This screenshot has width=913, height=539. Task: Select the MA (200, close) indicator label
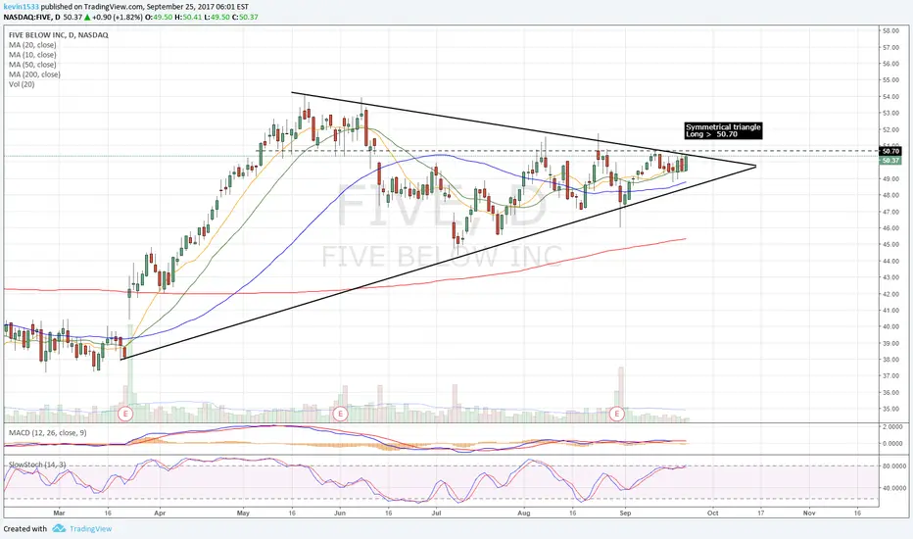click(34, 74)
